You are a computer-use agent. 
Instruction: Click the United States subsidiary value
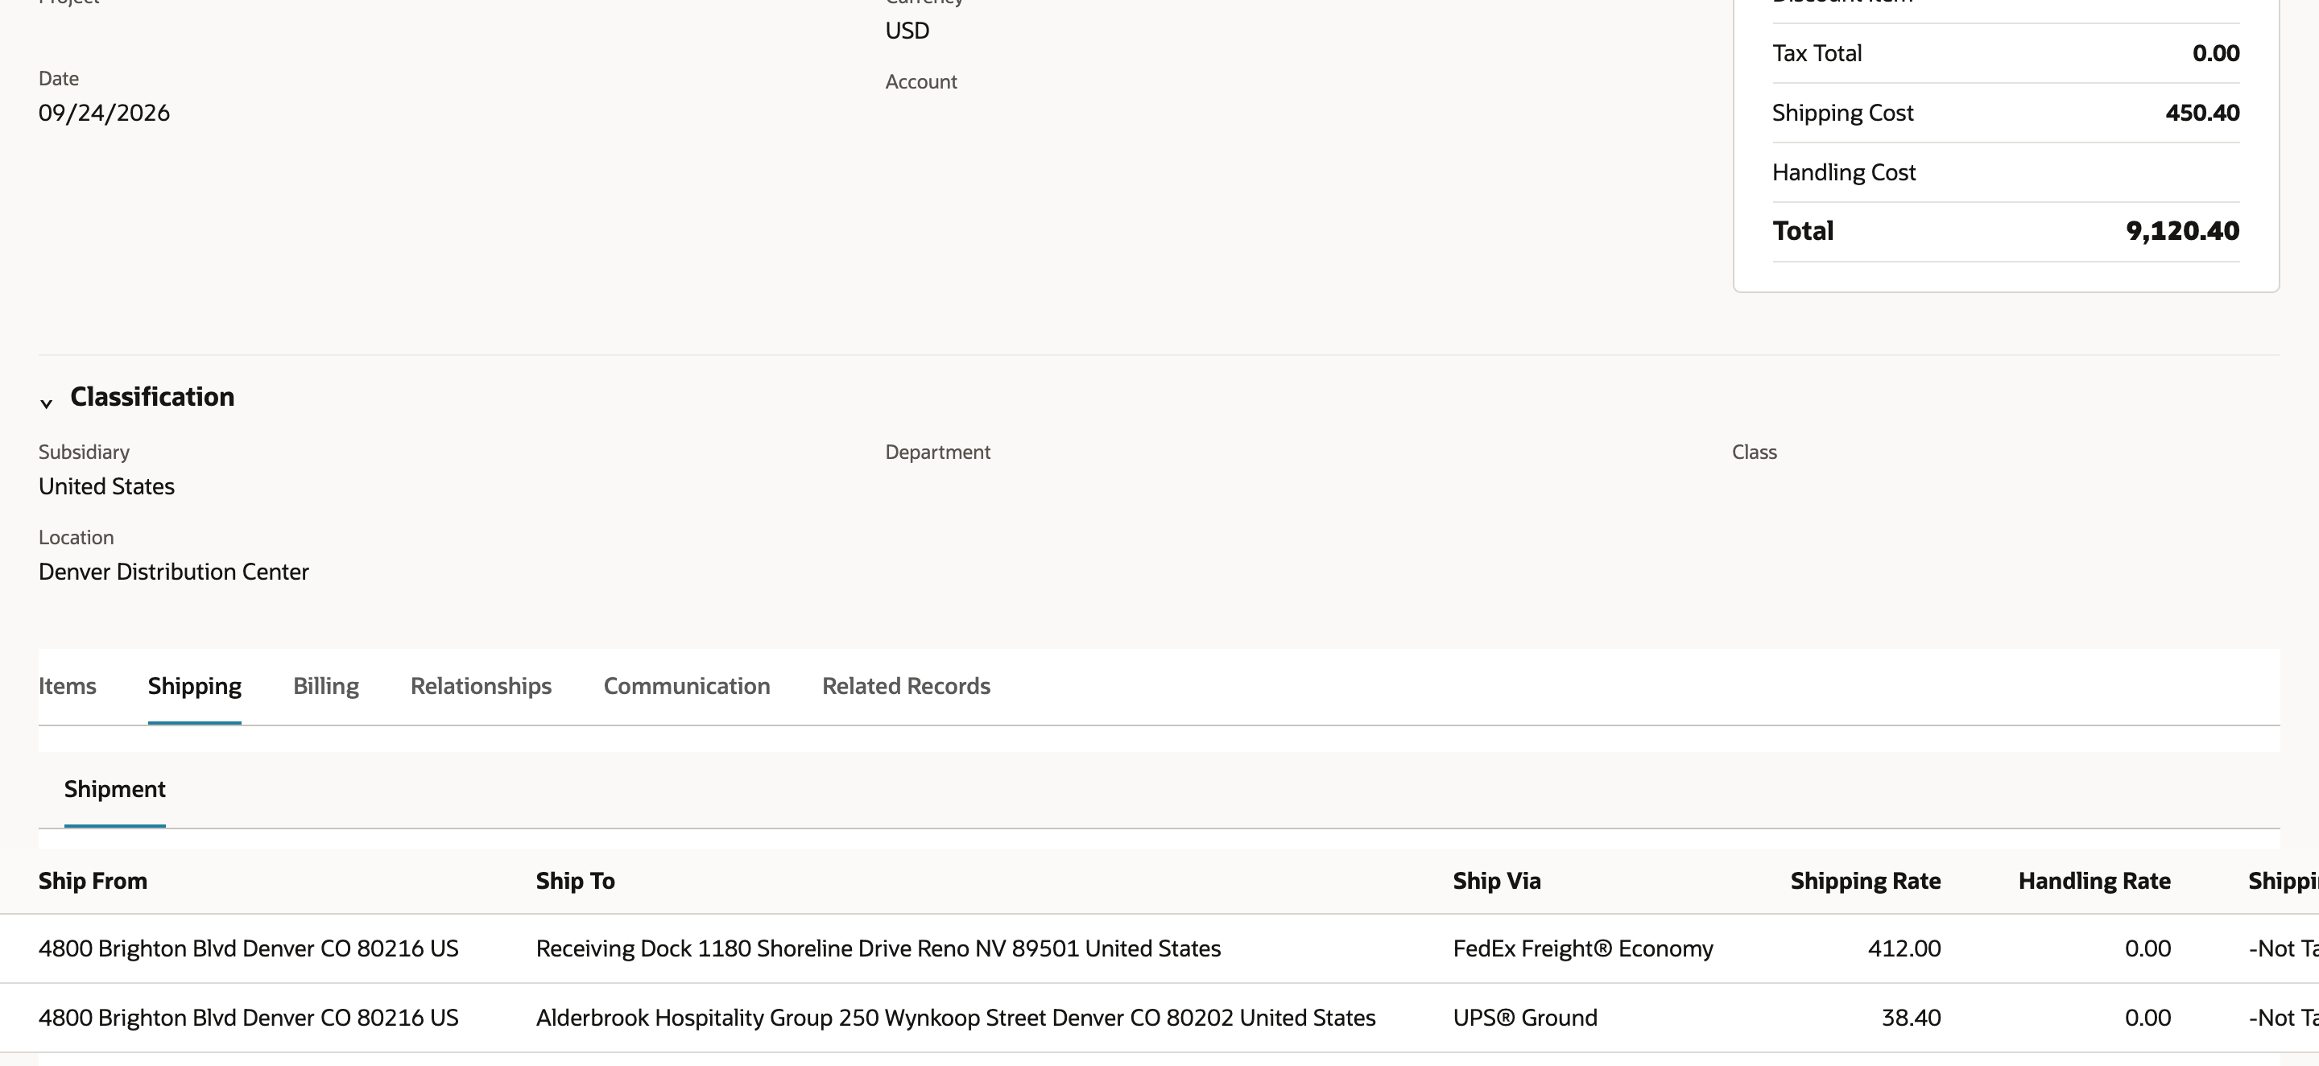(x=106, y=486)
